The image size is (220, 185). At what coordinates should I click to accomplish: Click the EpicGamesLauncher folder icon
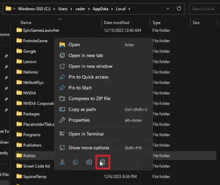(19, 30)
